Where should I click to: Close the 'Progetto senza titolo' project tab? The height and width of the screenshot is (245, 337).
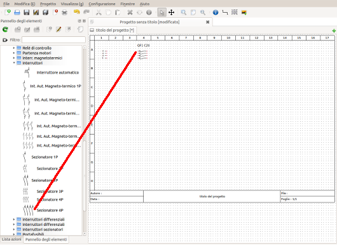click(208, 22)
